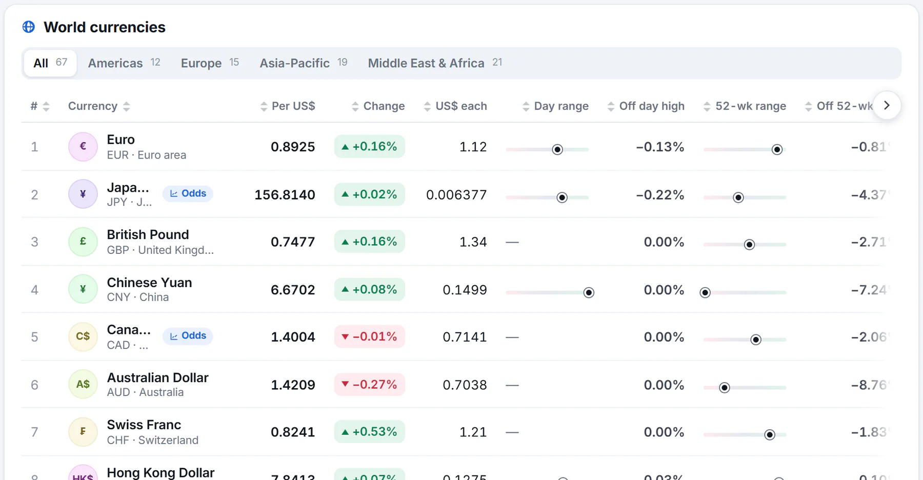Click the 1.4004 per US$ value
Image resolution: width=923 pixels, height=480 pixels.
point(293,337)
